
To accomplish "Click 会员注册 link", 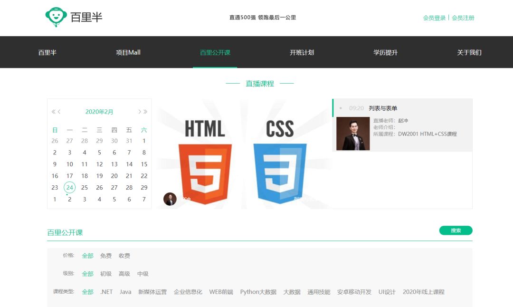I will click(x=463, y=18).
